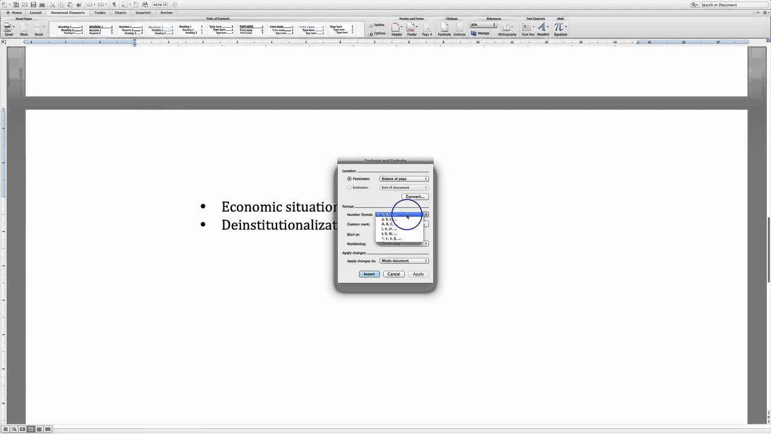Image resolution: width=771 pixels, height=434 pixels.
Task: Open the Bottom of page dropdown
Action: pos(404,179)
